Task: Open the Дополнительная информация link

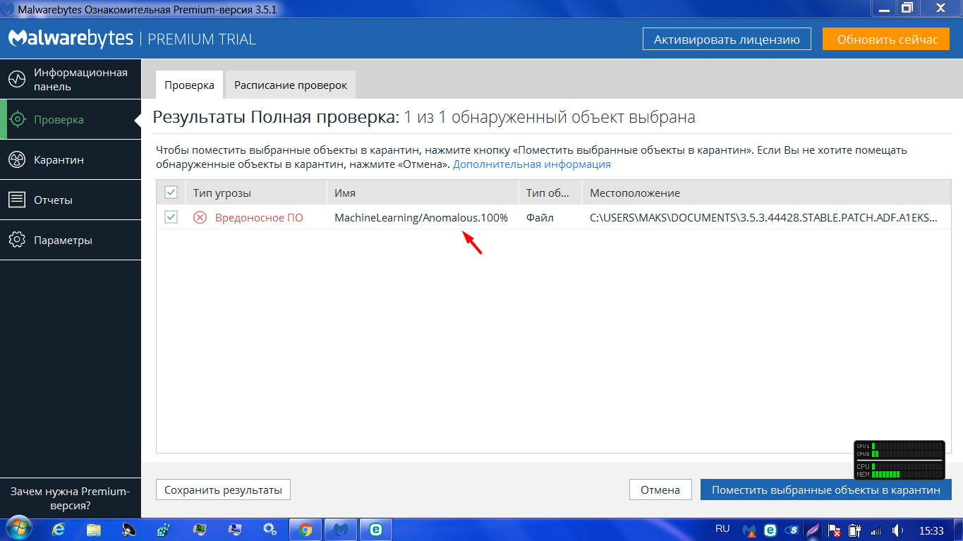Action: coord(532,164)
